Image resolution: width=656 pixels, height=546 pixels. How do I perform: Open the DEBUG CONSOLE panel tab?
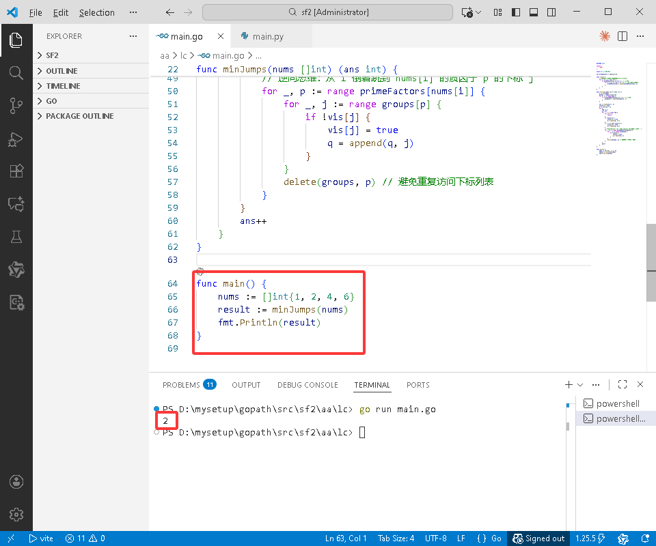pyautogui.click(x=307, y=385)
